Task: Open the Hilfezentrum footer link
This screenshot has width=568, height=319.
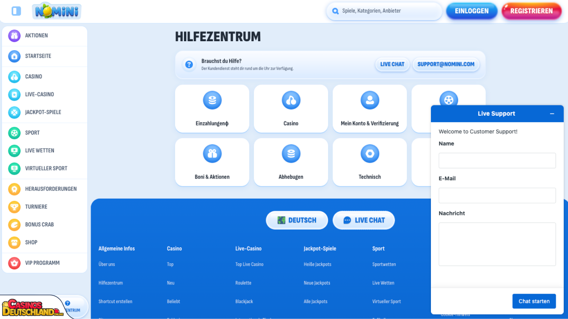Action: [111, 283]
